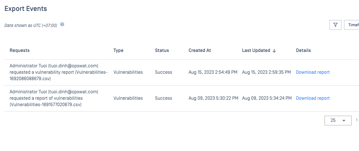Download report for Aug 15 export
Viewport: 359px width, 151px height.
(313, 72)
